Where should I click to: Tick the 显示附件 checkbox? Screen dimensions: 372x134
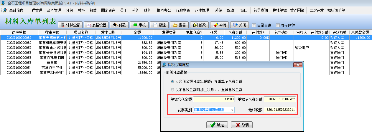(x=277, y=25)
